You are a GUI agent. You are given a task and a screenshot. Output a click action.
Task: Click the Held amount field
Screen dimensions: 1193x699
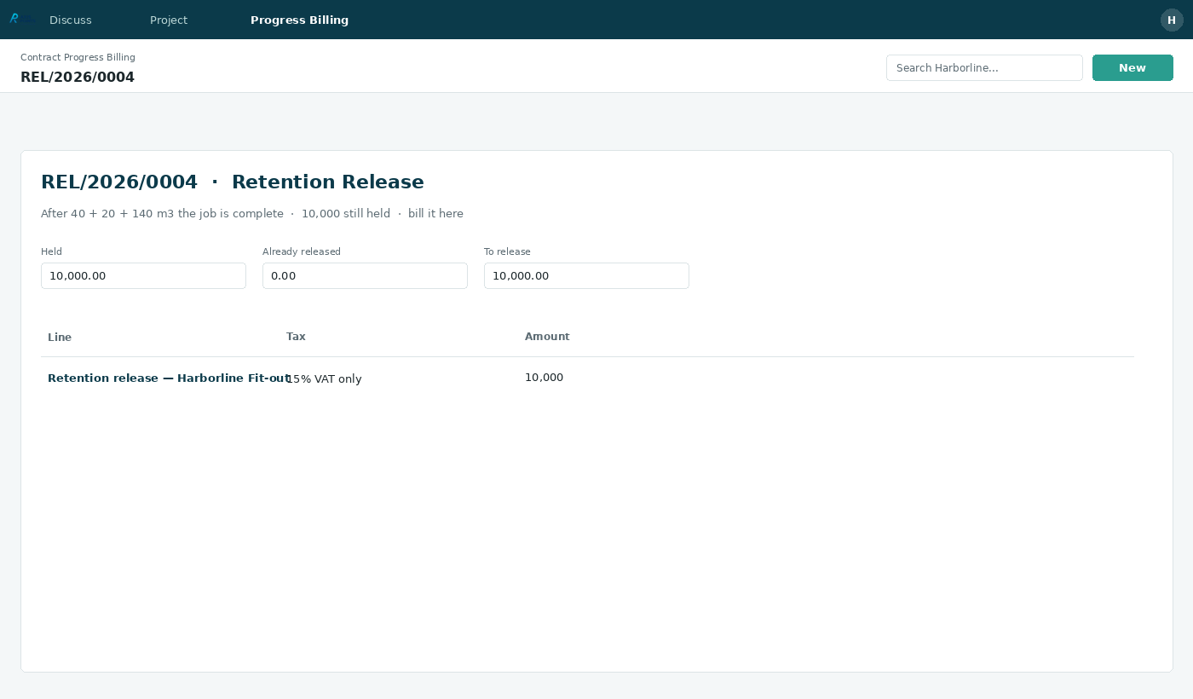tap(143, 275)
